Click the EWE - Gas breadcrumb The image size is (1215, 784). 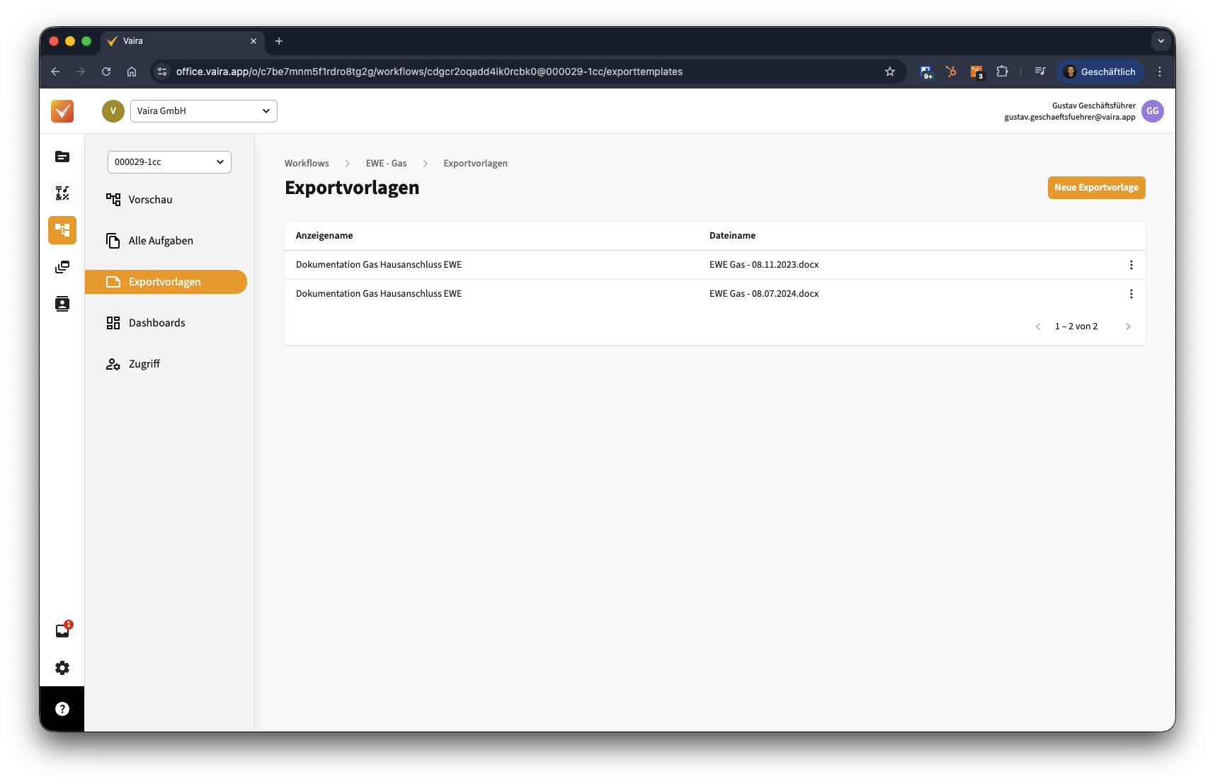click(x=386, y=164)
